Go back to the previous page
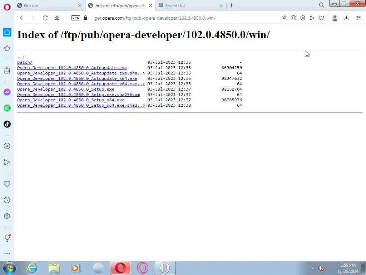Image resolution: width=366 pixels, height=275 pixels. (x=21, y=18)
